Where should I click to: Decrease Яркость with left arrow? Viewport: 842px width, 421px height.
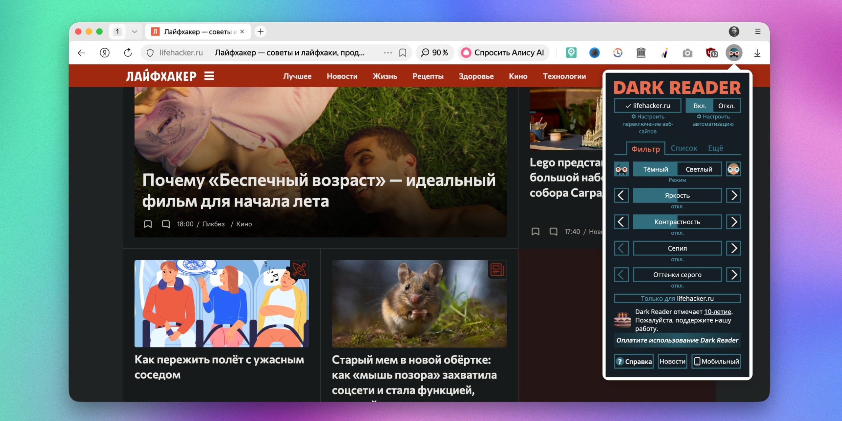pos(621,195)
